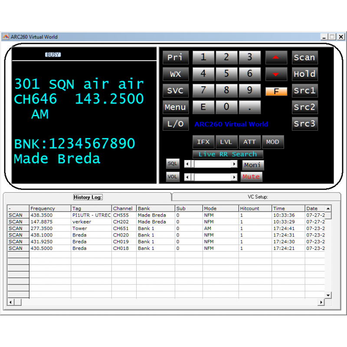Viewport: 347px width, 347px height.
Task: Select the Src1 source key
Action: pos(304,91)
